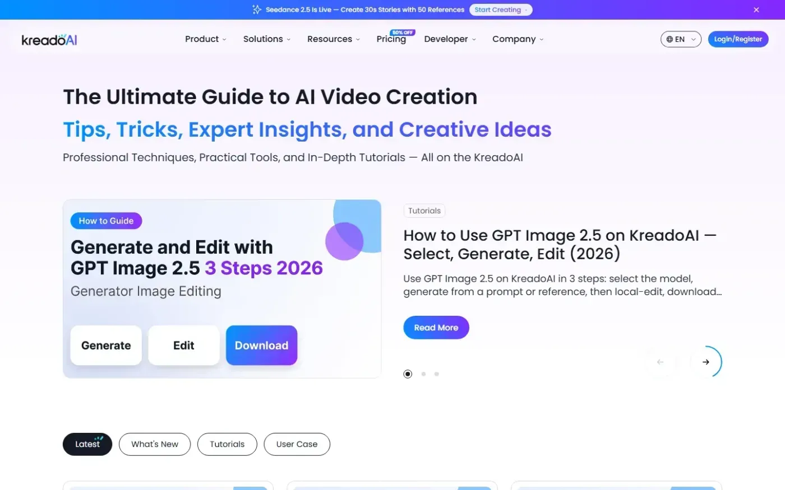The width and height of the screenshot is (785, 490).
Task: Go to the next carousel slide arrow
Action: [x=706, y=362]
